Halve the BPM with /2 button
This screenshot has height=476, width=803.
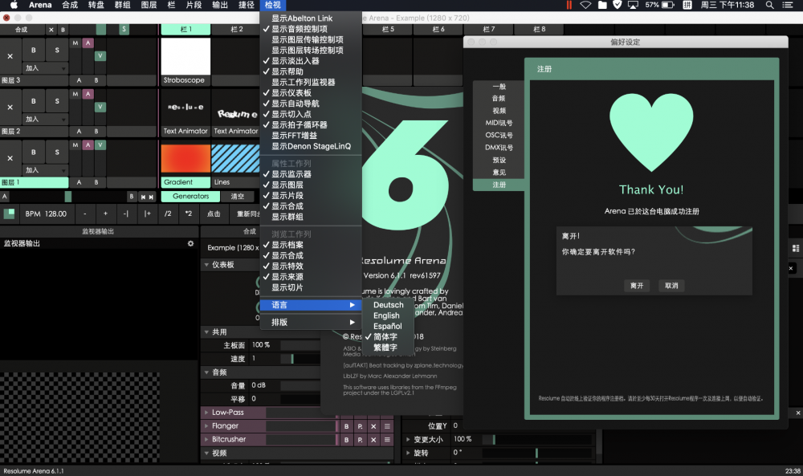tap(168, 214)
